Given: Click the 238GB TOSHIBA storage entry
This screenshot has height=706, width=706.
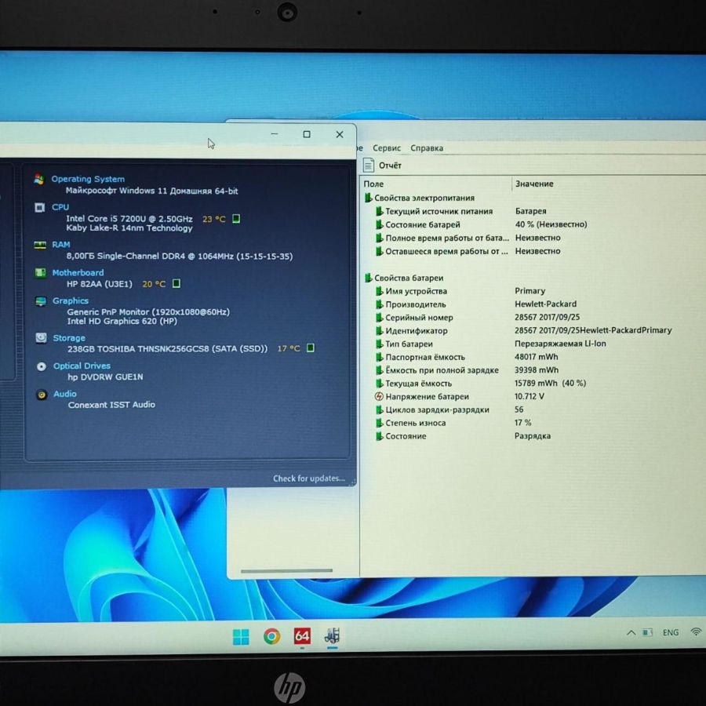Looking at the screenshot, I should (x=167, y=348).
